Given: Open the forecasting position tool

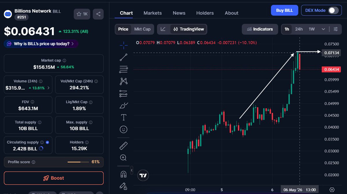Looking at the screenshot, I should 123,94.
